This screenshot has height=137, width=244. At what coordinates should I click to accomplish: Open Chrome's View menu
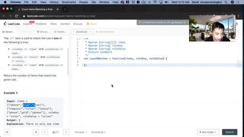tap(43, 2)
